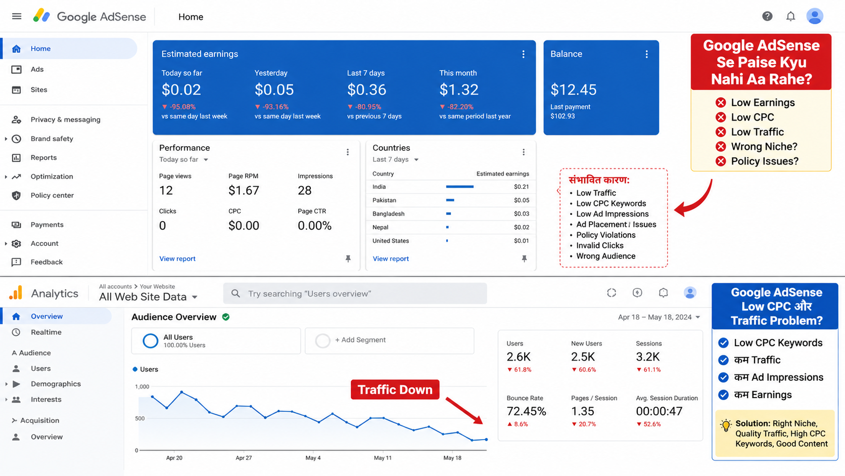Click the United States country row

pos(451,241)
